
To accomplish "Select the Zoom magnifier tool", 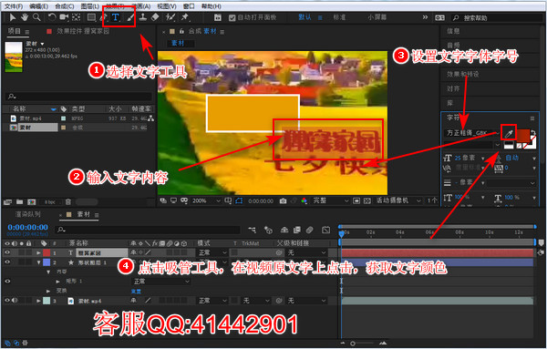I will (36, 17).
